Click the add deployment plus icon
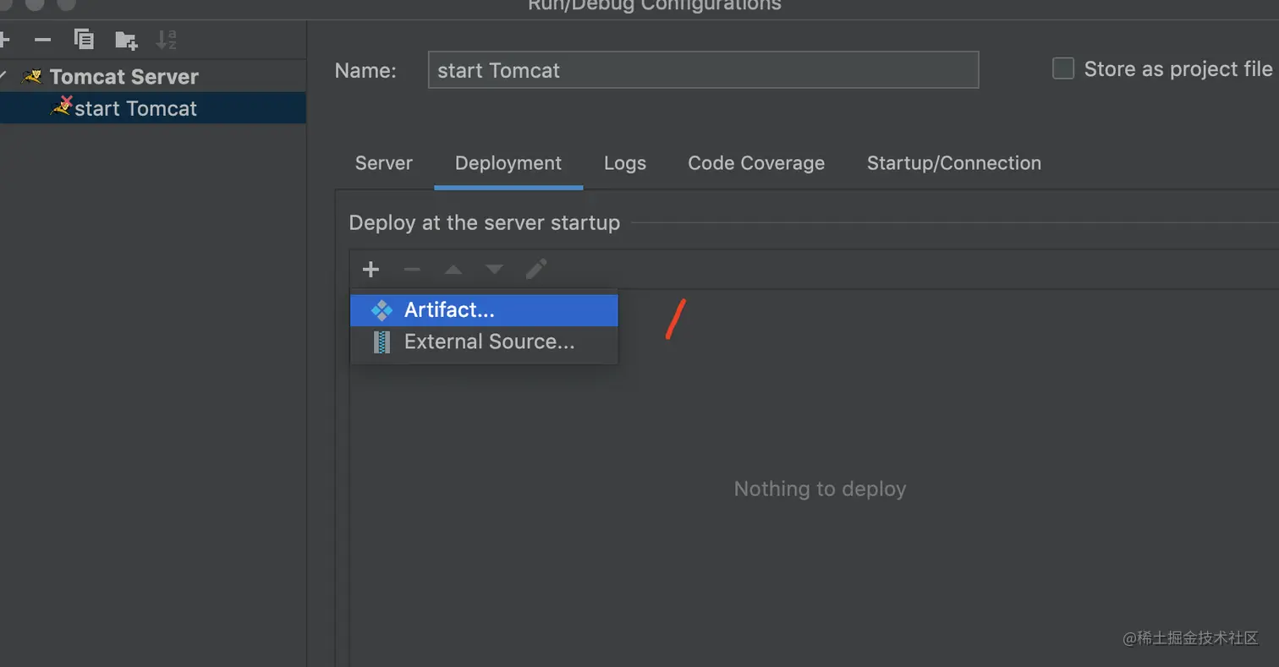This screenshot has width=1279, height=667. click(371, 270)
